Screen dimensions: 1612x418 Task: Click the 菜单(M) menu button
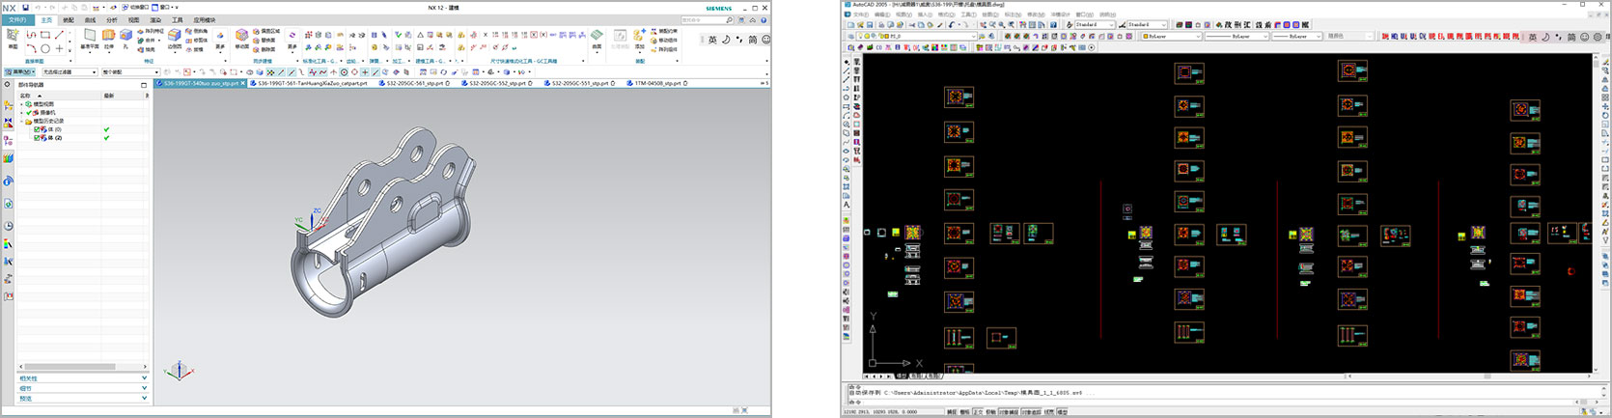[x=18, y=72]
